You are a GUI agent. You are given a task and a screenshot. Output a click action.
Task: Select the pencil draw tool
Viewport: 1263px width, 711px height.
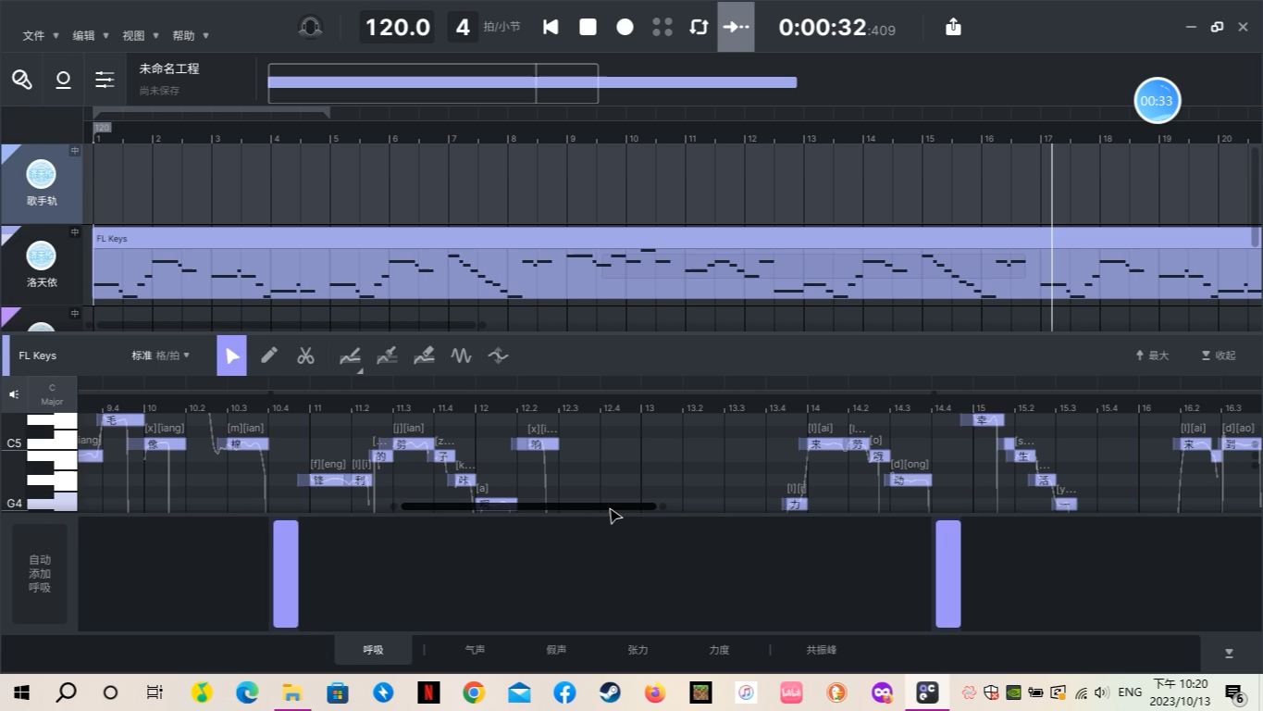(x=269, y=355)
